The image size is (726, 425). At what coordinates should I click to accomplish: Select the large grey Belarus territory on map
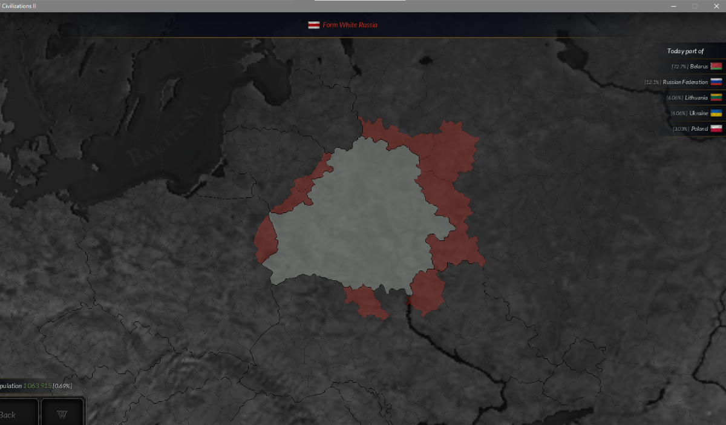point(357,218)
